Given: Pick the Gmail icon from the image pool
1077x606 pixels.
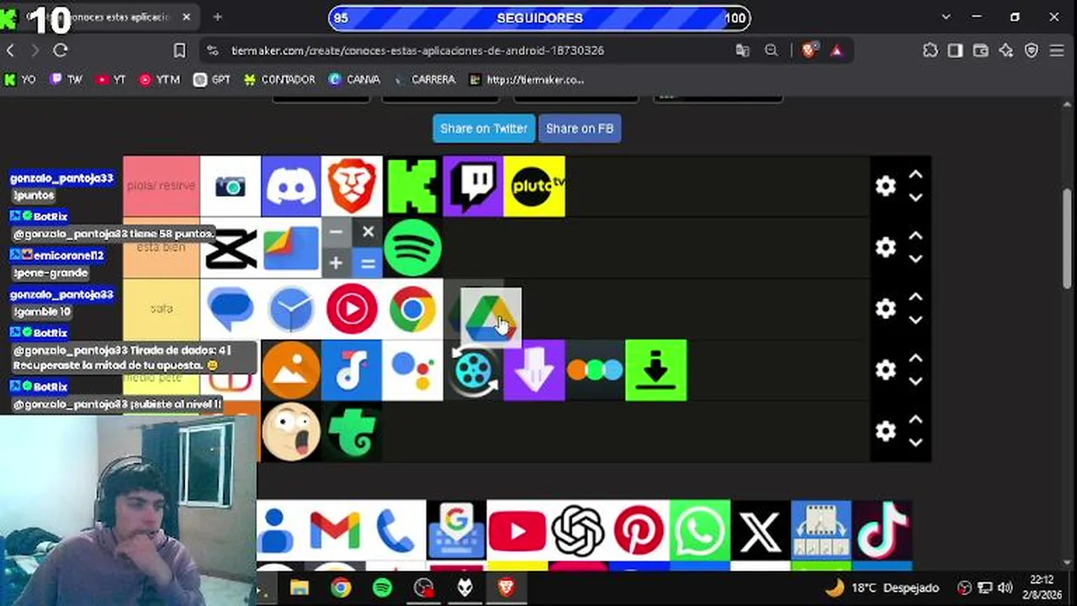Looking at the screenshot, I should coord(335,530).
